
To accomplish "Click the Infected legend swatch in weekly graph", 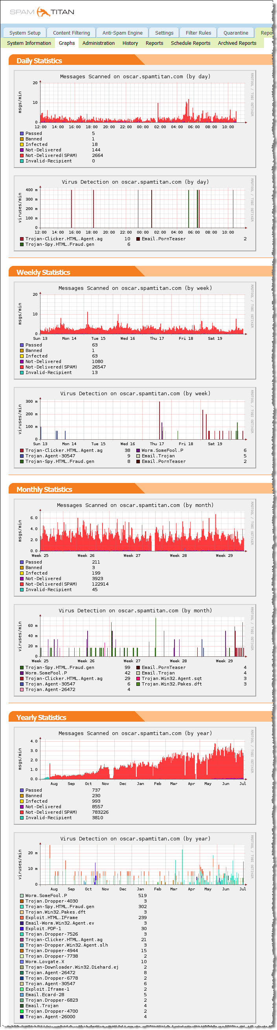I will tap(22, 356).
